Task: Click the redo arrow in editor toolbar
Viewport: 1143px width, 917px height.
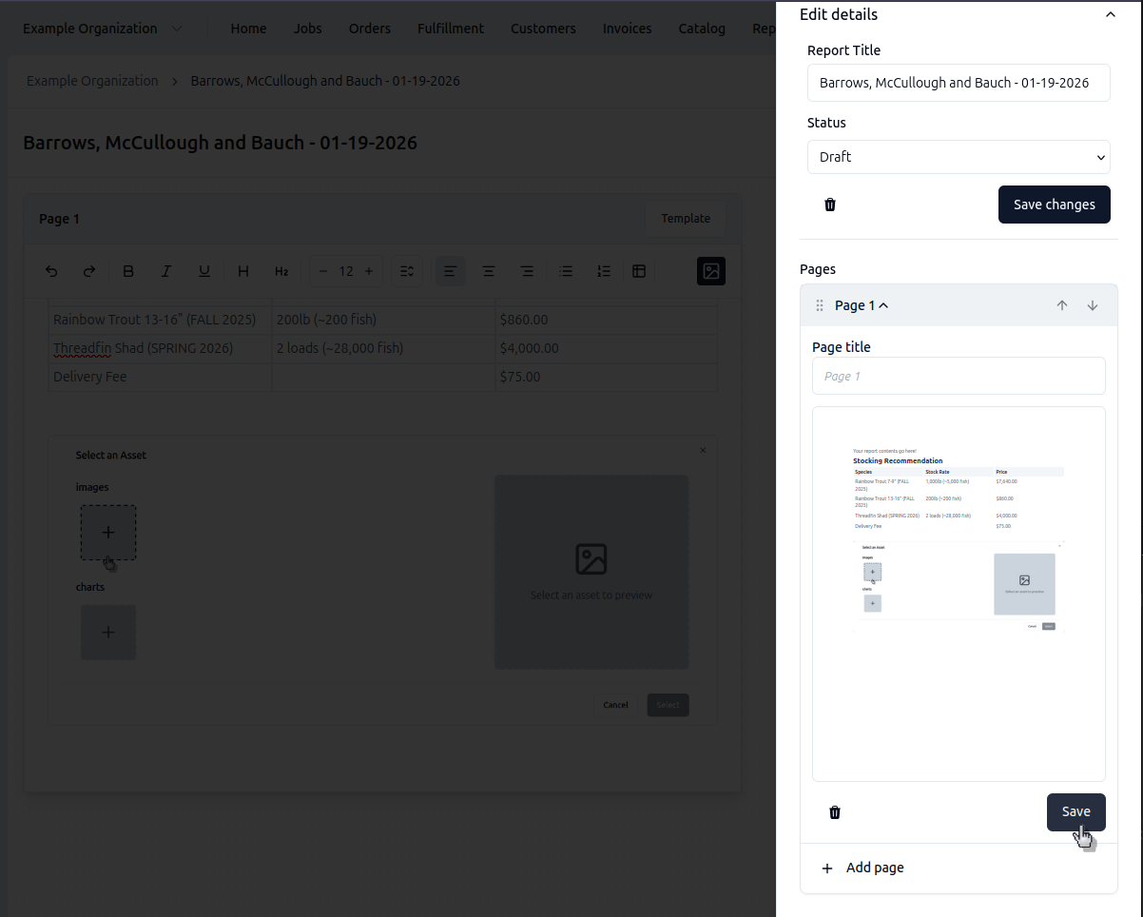Action: [89, 271]
